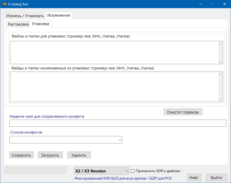Click the Сохранить button
This screenshot has width=231, height=183.
[x=21, y=155]
